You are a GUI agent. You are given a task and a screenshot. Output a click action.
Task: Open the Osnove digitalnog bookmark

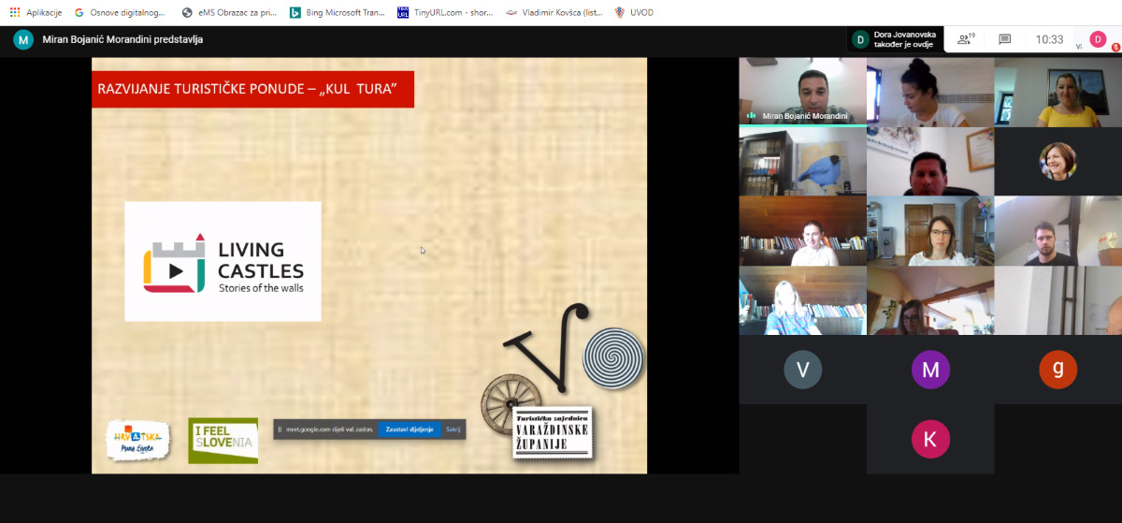[120, 12]
